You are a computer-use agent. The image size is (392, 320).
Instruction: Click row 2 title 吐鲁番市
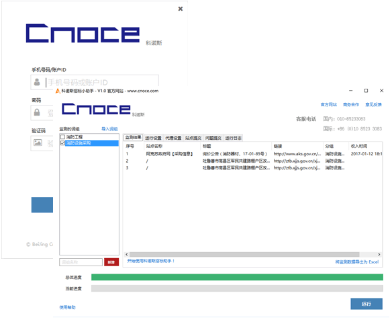(x=236, y=161)
